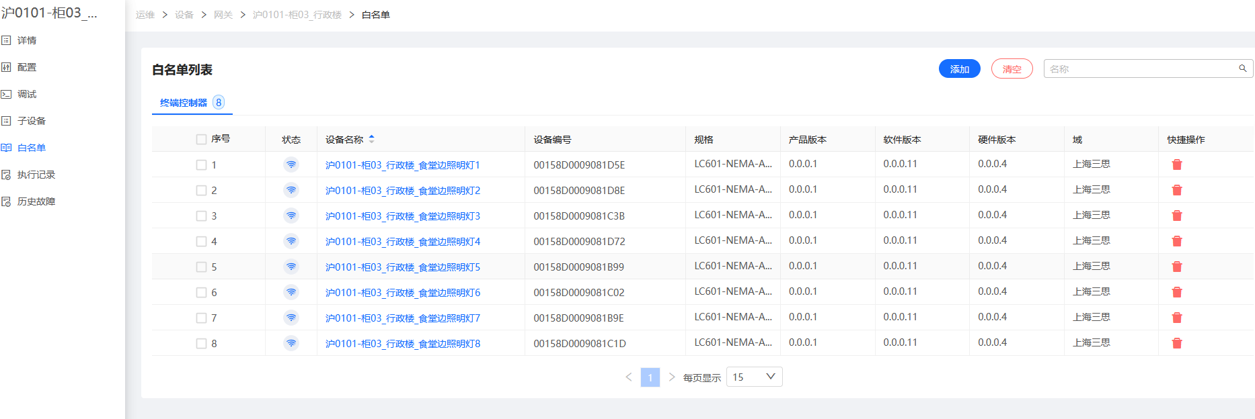Image resolution: width=1255 pixels, height=419 pixels.
Task: Check the checkbox for row 8
Action: pyautogui.click(x=201, y=343)
